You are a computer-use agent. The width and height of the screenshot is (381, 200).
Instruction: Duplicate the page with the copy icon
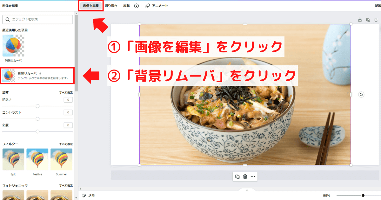coord(368,20)
